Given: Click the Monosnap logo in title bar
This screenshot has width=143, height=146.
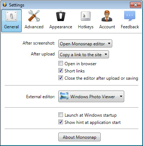Looking at the screenshot, I should pos(5,5).
